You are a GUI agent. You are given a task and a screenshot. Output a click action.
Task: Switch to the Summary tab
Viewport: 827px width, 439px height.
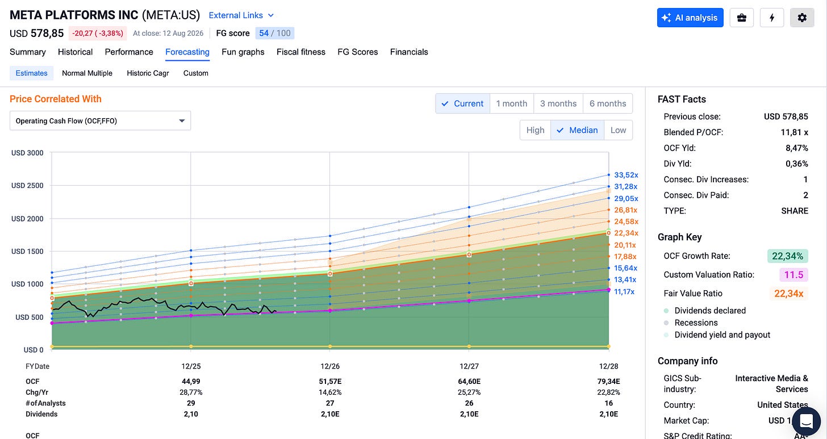click(x=28, y=52)
